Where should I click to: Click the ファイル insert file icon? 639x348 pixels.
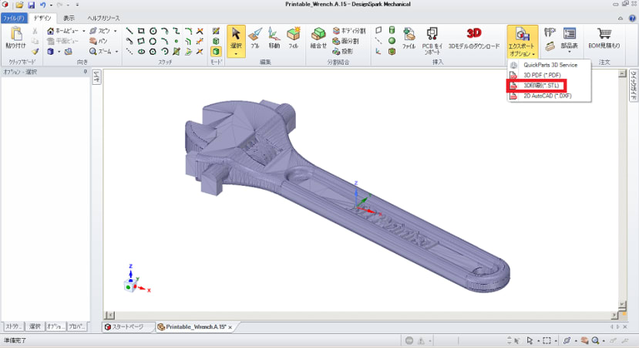(x=409, y=38)
